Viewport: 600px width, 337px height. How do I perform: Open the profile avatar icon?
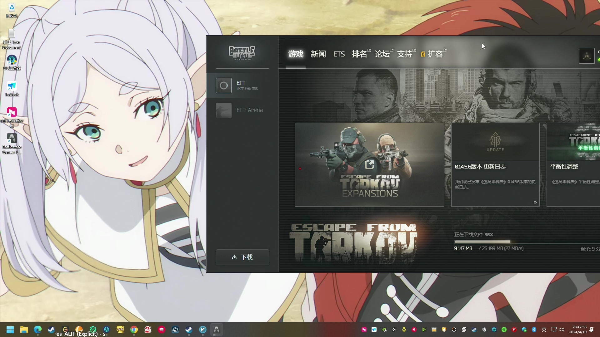[x=587, y=56]
